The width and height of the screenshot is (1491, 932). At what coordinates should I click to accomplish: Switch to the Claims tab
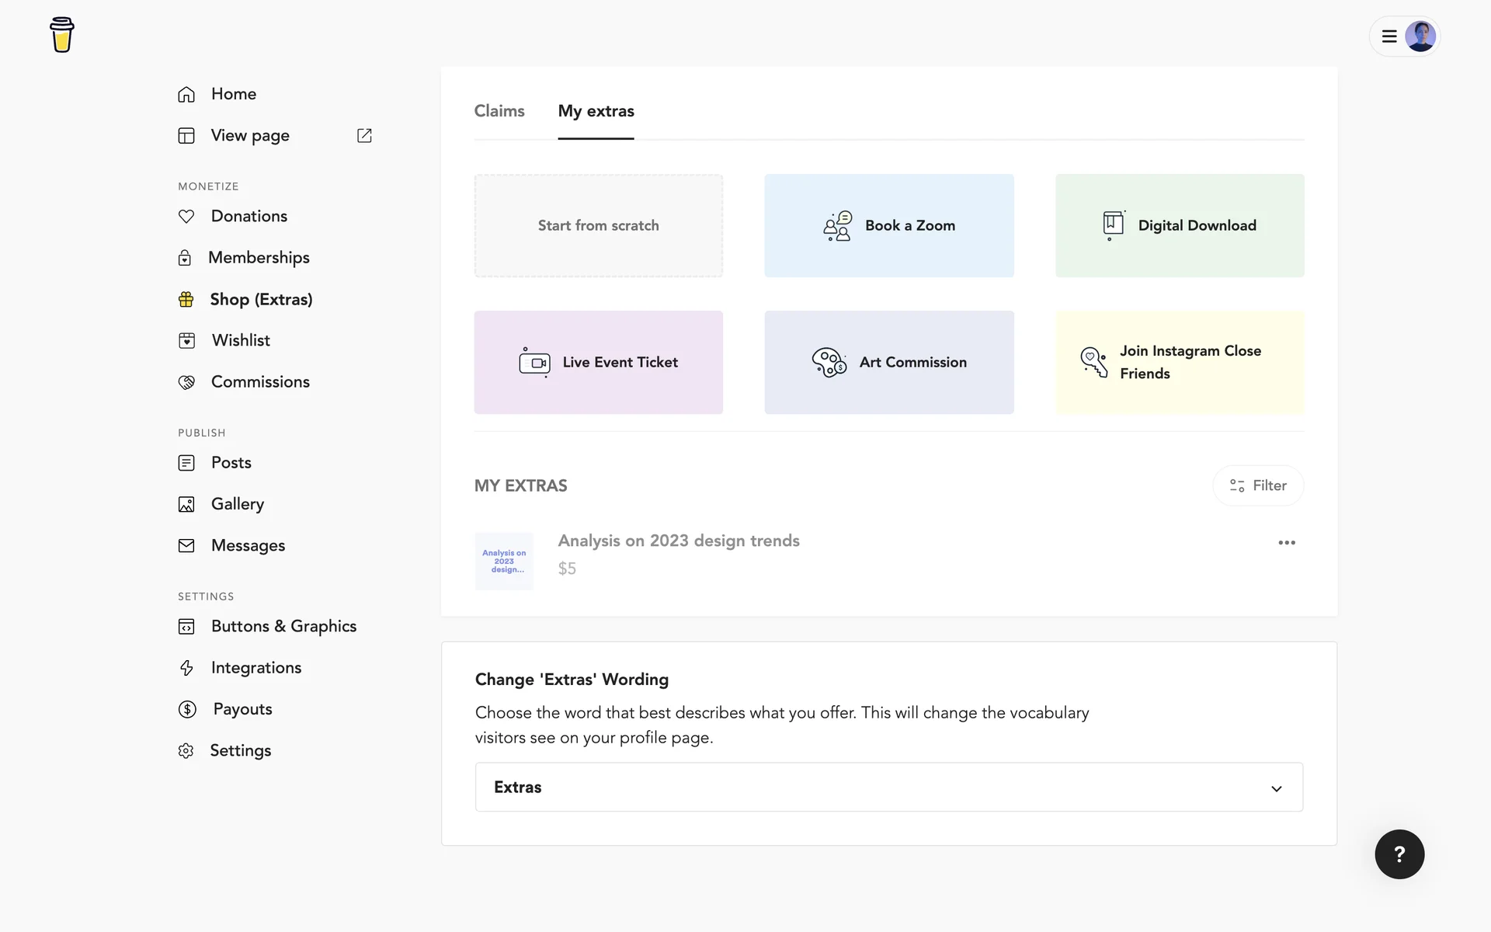coord(499,111)
